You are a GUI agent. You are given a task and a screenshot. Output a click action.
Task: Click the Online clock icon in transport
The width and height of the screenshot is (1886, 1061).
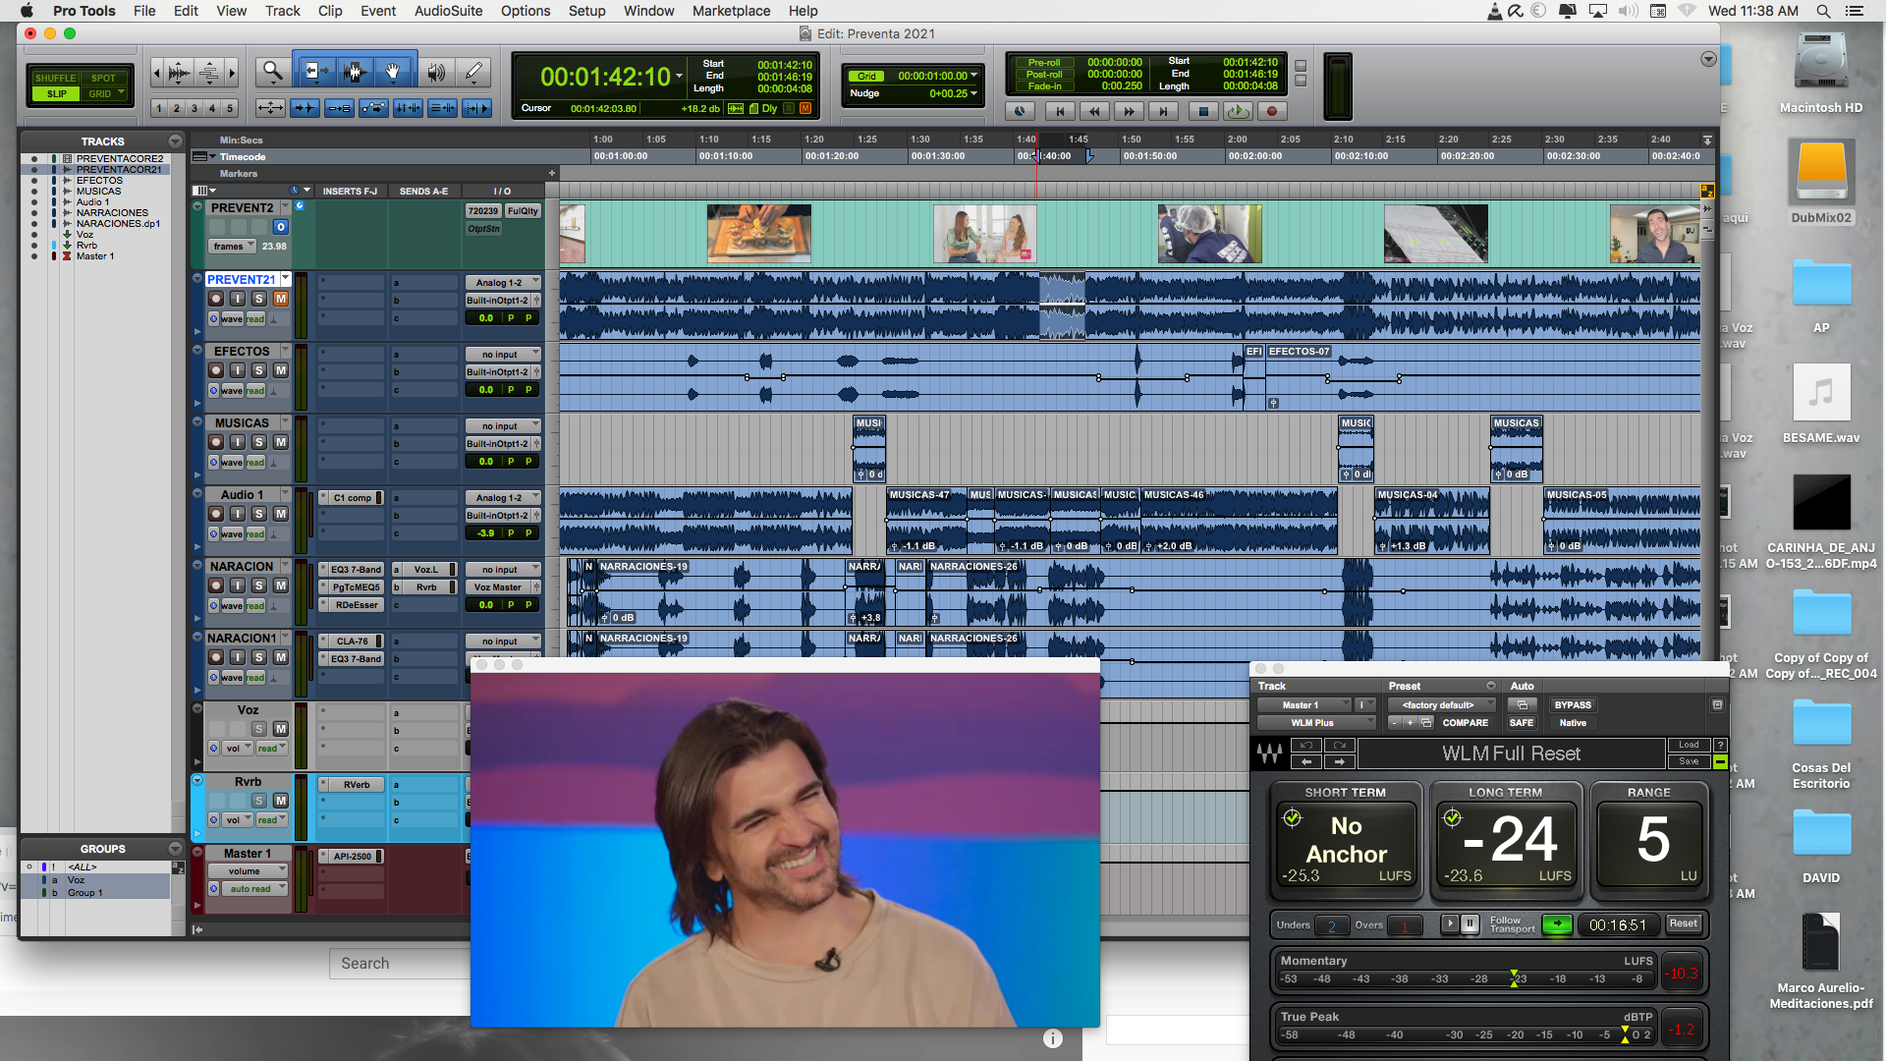tap(1020, 111)
